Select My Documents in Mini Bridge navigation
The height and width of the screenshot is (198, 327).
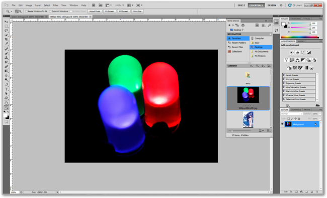point(261,52)
